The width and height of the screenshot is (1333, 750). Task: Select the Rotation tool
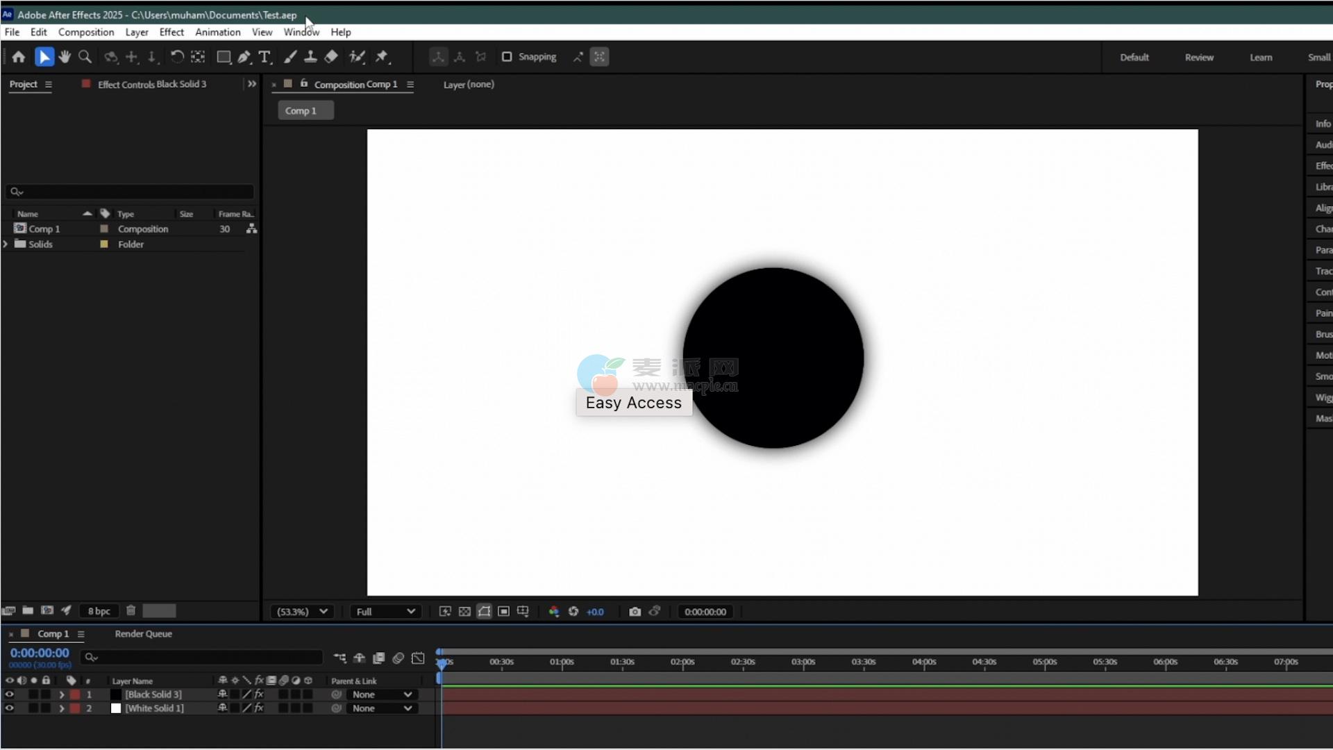177,57
